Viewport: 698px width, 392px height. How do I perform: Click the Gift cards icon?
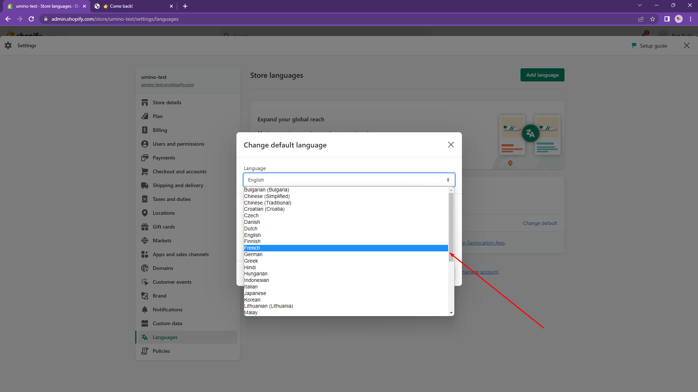coord(145,227)
